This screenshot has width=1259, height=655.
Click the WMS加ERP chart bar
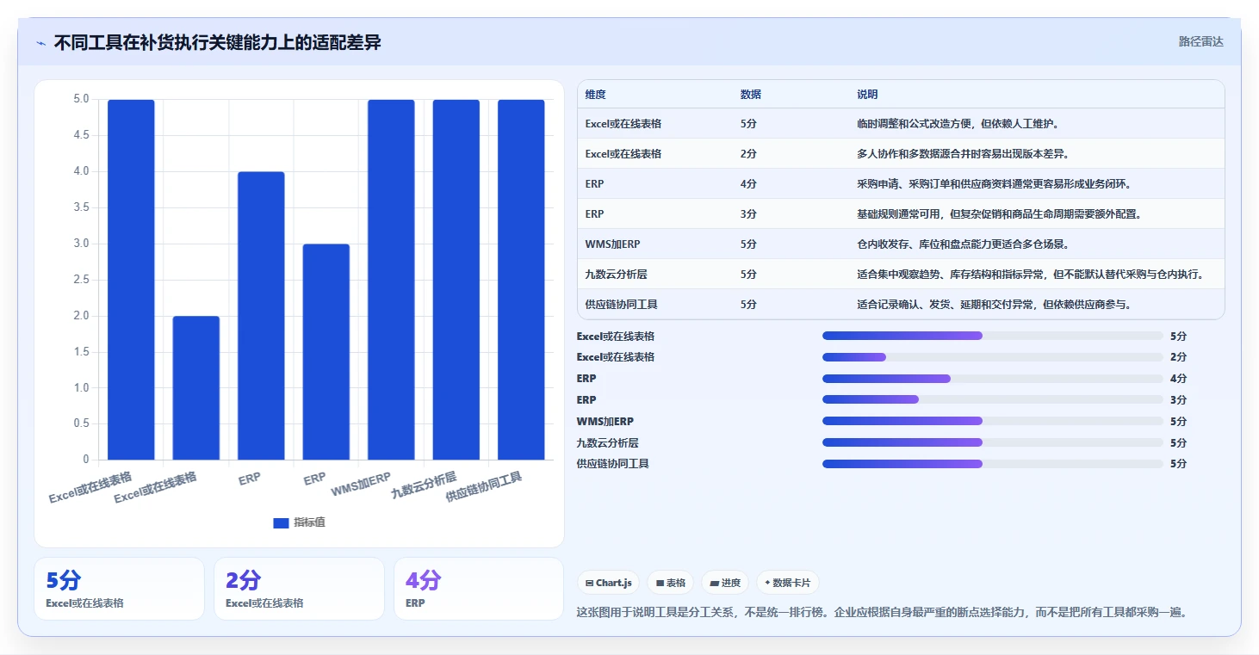point(391,280)
